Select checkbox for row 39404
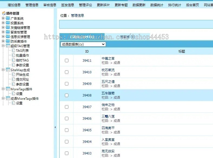Screen dimensions: 213x158 tap(66, 142)
